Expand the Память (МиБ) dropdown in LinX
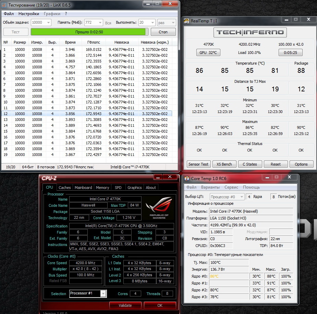 [x=100, y=22]
